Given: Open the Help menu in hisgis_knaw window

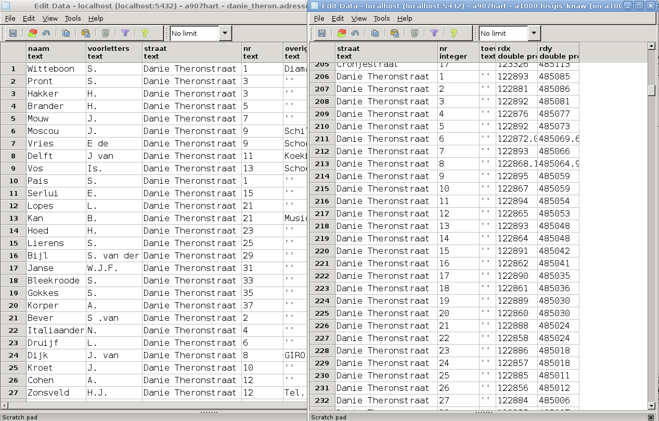Looking at the screenshot, I should tap(405, 18).
